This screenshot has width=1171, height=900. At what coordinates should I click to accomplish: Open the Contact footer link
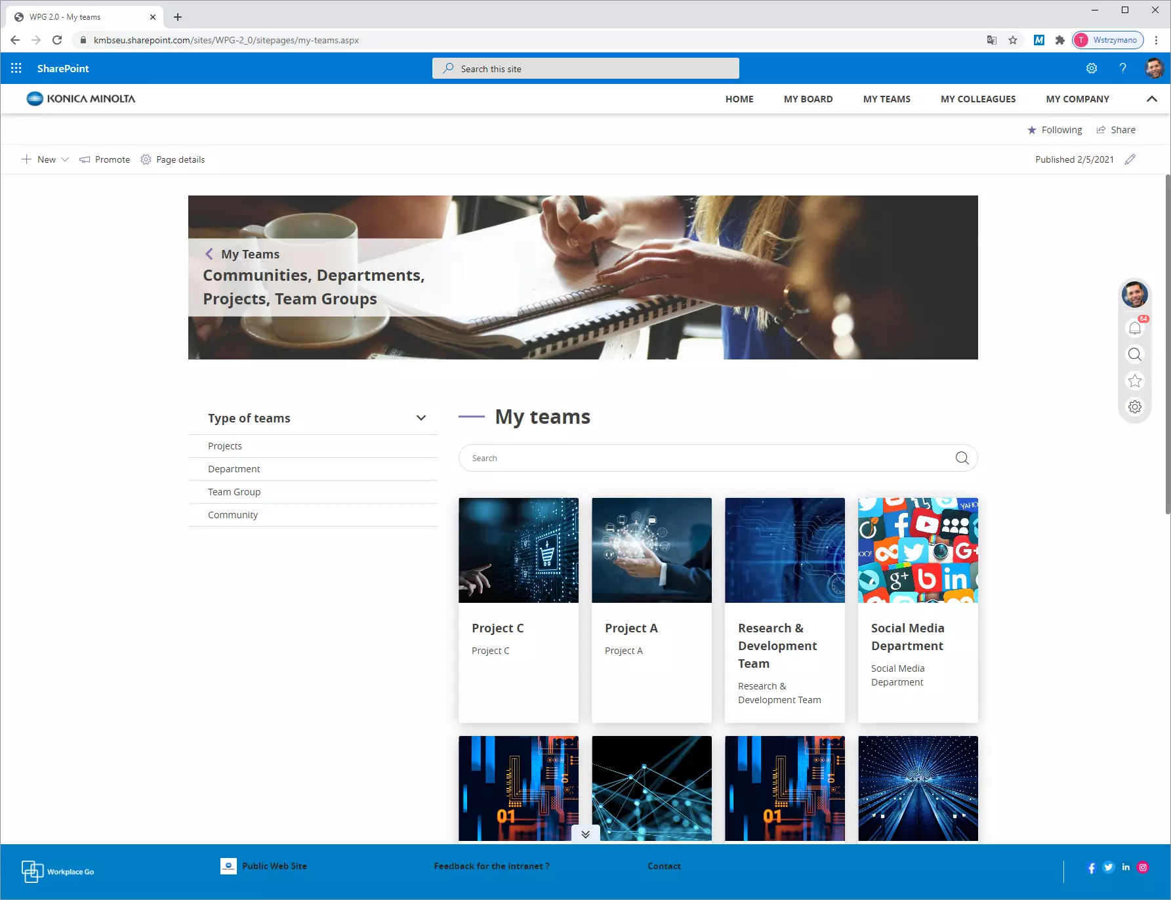tap(664, 866)
